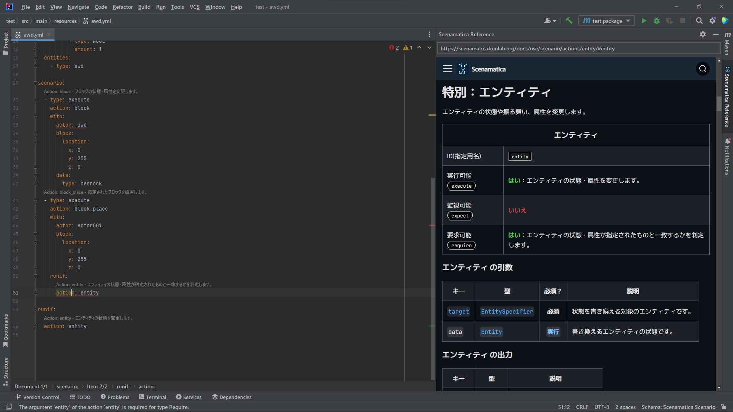Collapse the 'entities:' fold marker

pos(35,58)
